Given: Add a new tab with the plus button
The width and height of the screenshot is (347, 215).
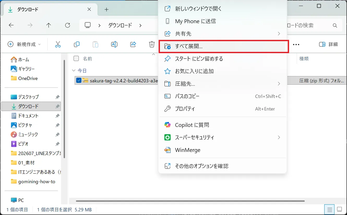Looking at the screenshot, I should click(x=106, y=9).
